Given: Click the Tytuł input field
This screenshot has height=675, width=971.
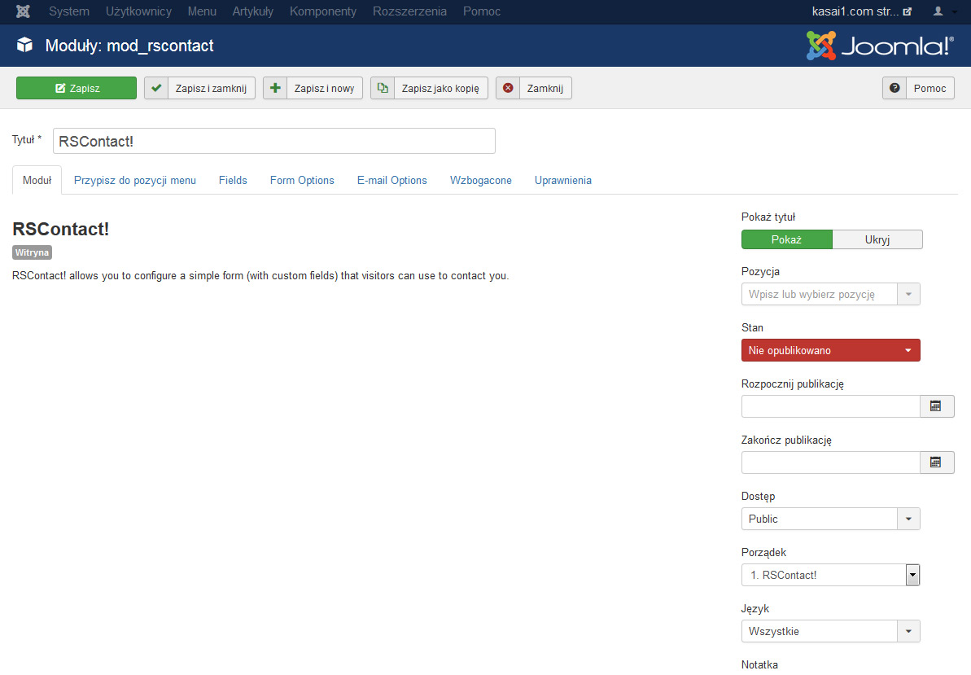Looking at the screenshot, I should (273, 141).
